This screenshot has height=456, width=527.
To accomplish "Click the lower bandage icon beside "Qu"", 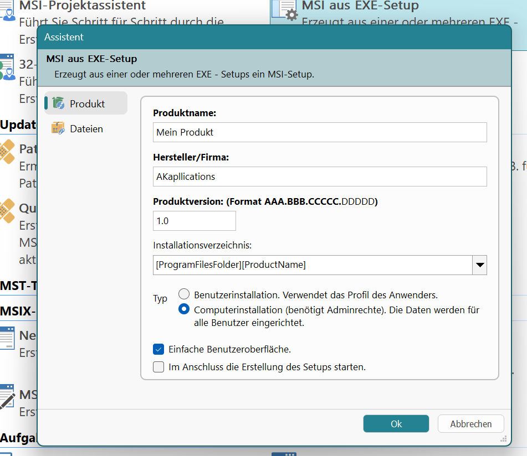I will coord(7,211).
